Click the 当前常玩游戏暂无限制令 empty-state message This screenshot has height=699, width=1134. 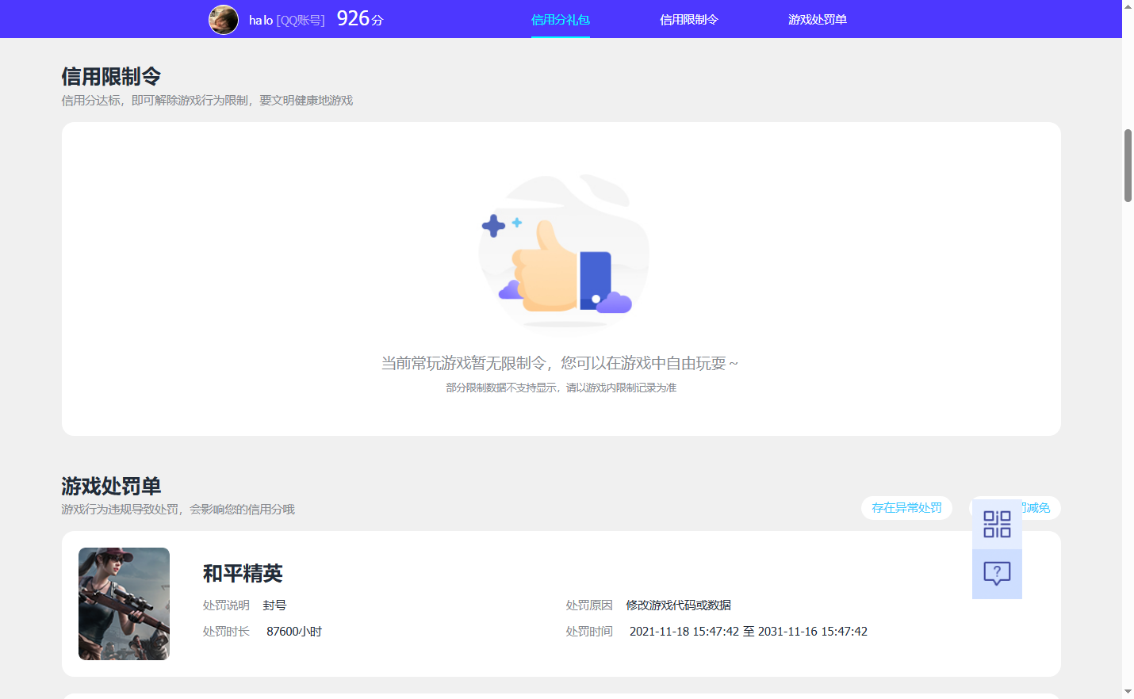[560, 363]
